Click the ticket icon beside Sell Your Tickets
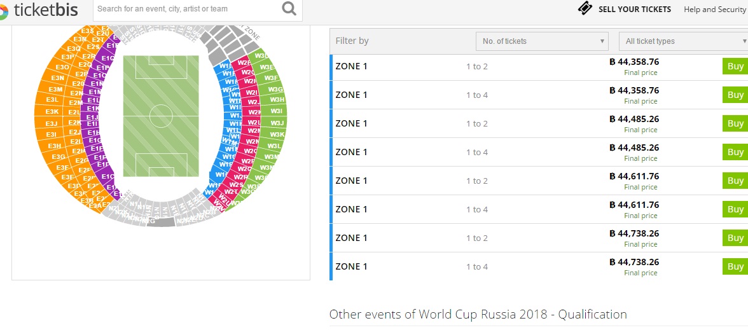 click(585, 9)
